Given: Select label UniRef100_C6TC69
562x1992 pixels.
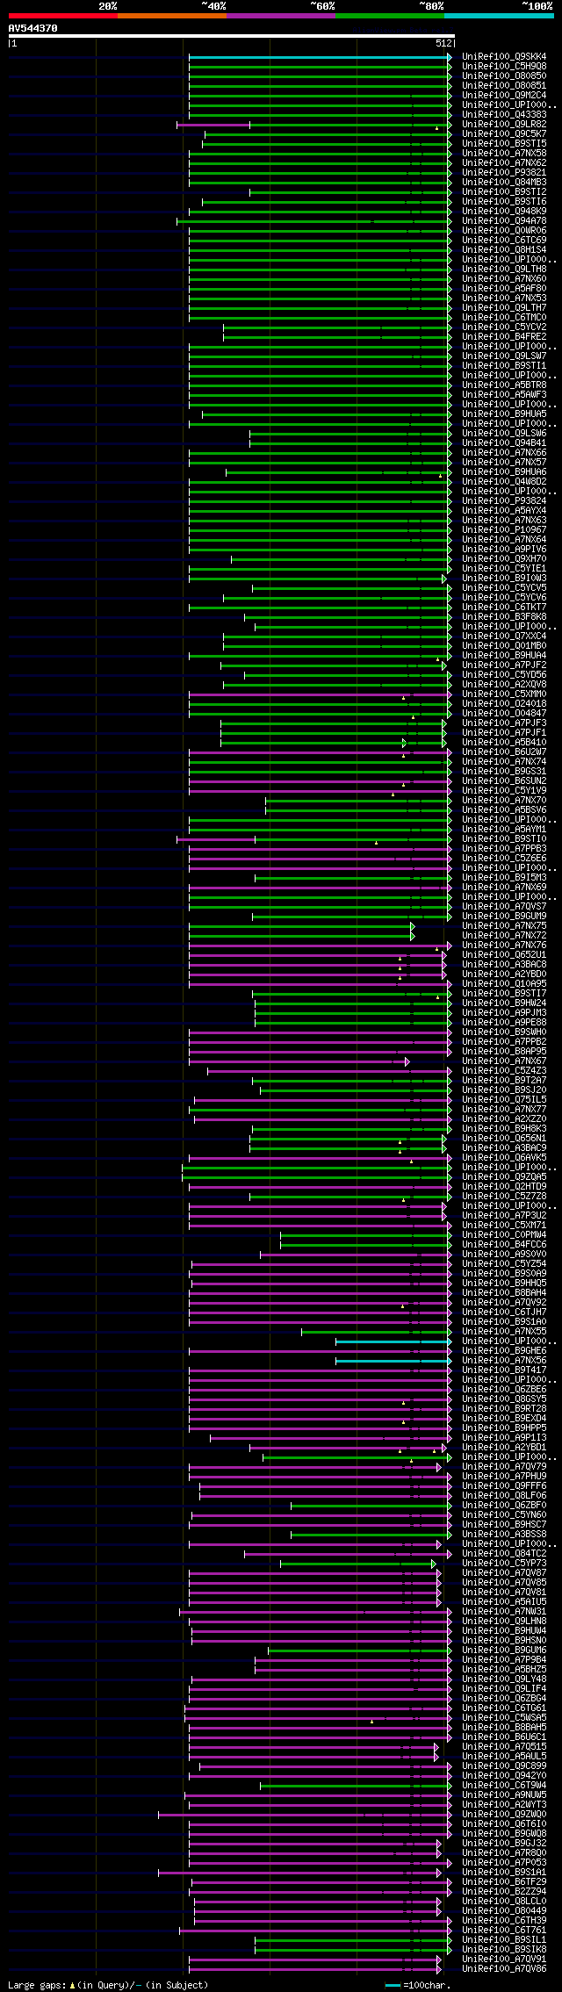Looking at the screenshot, I should tap(504, 241).
